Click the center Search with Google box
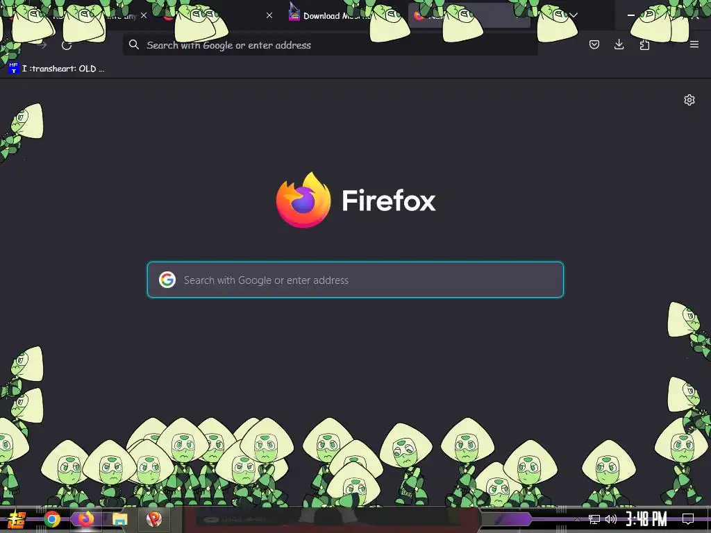This screenshot has width=711, height=533. tap(355, 280)
